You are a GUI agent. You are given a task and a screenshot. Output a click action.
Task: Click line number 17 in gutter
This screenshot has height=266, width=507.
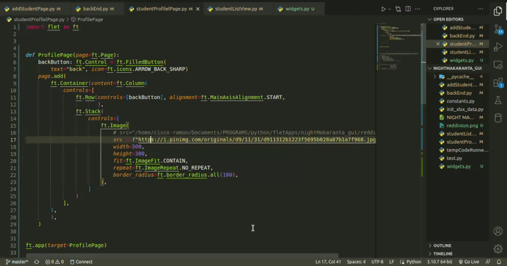(x=13, y=140)
